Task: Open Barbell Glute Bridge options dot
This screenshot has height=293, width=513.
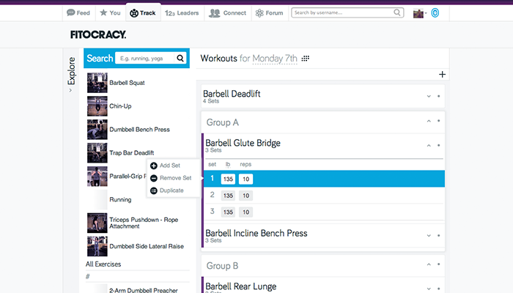Action: point(439,146)
